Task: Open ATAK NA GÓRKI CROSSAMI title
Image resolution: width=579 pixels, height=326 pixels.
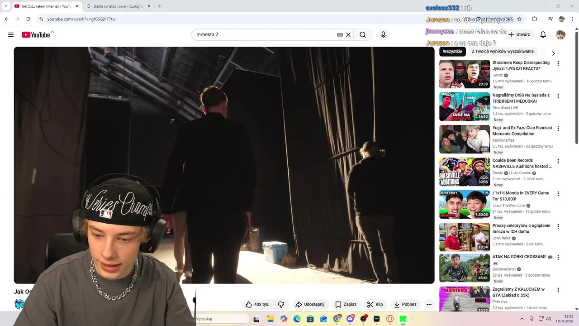Action: pyautogui.click(x=522, y=259)
